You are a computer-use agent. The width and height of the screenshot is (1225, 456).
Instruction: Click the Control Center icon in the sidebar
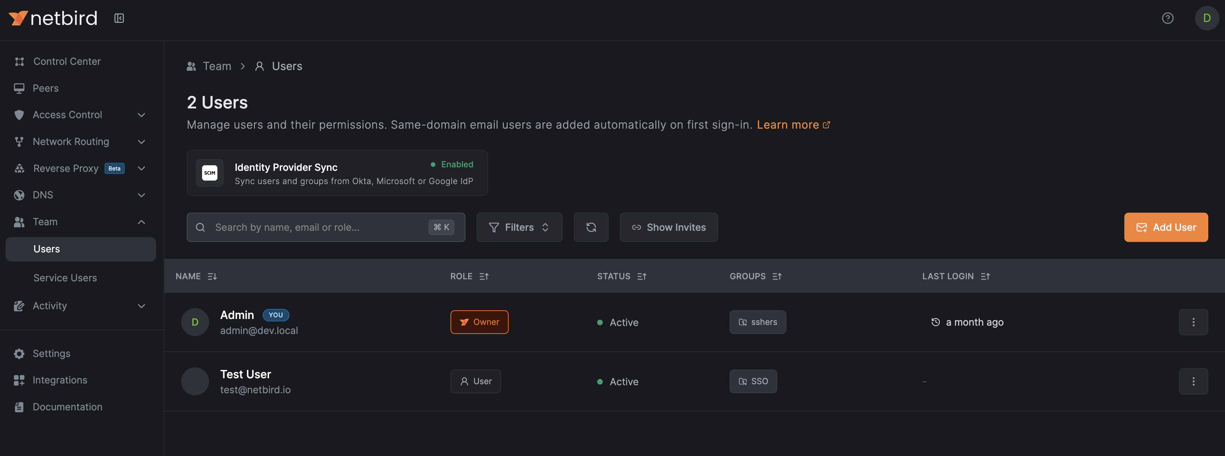click(x=19, y=61)
